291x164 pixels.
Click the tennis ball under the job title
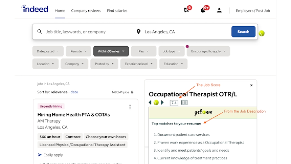[x=156, y=103]
